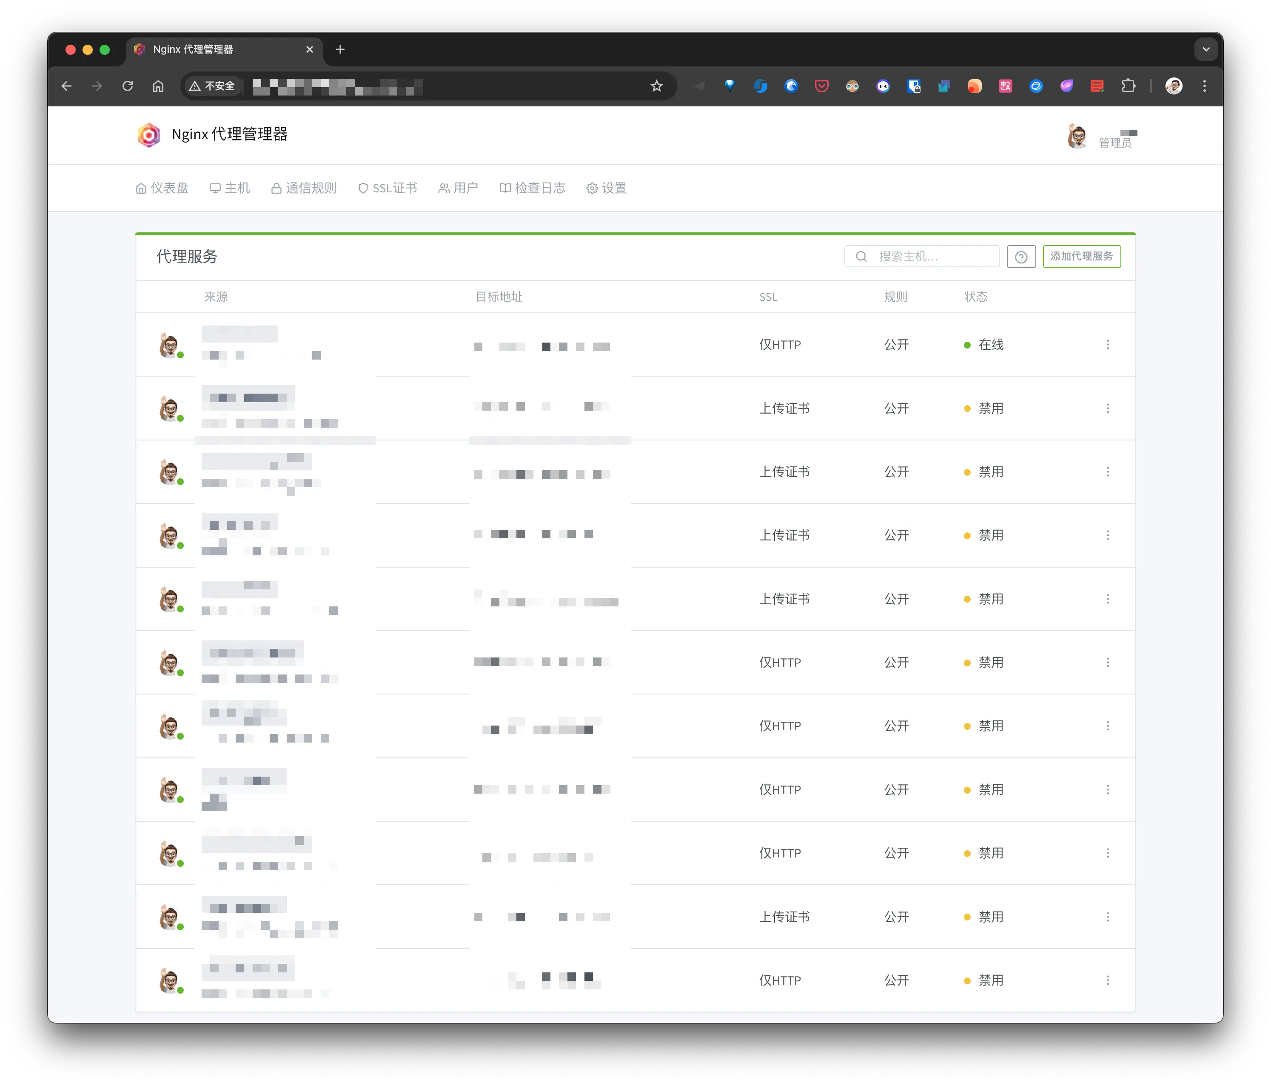Click the help question mark icon

[1021, 257]
